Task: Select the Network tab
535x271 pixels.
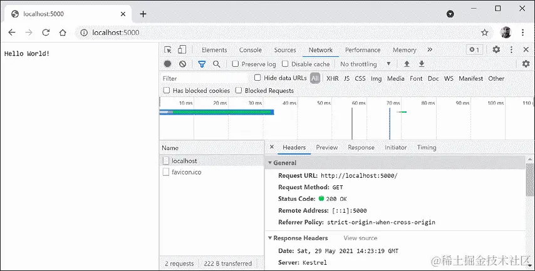Action: (321, 50)
